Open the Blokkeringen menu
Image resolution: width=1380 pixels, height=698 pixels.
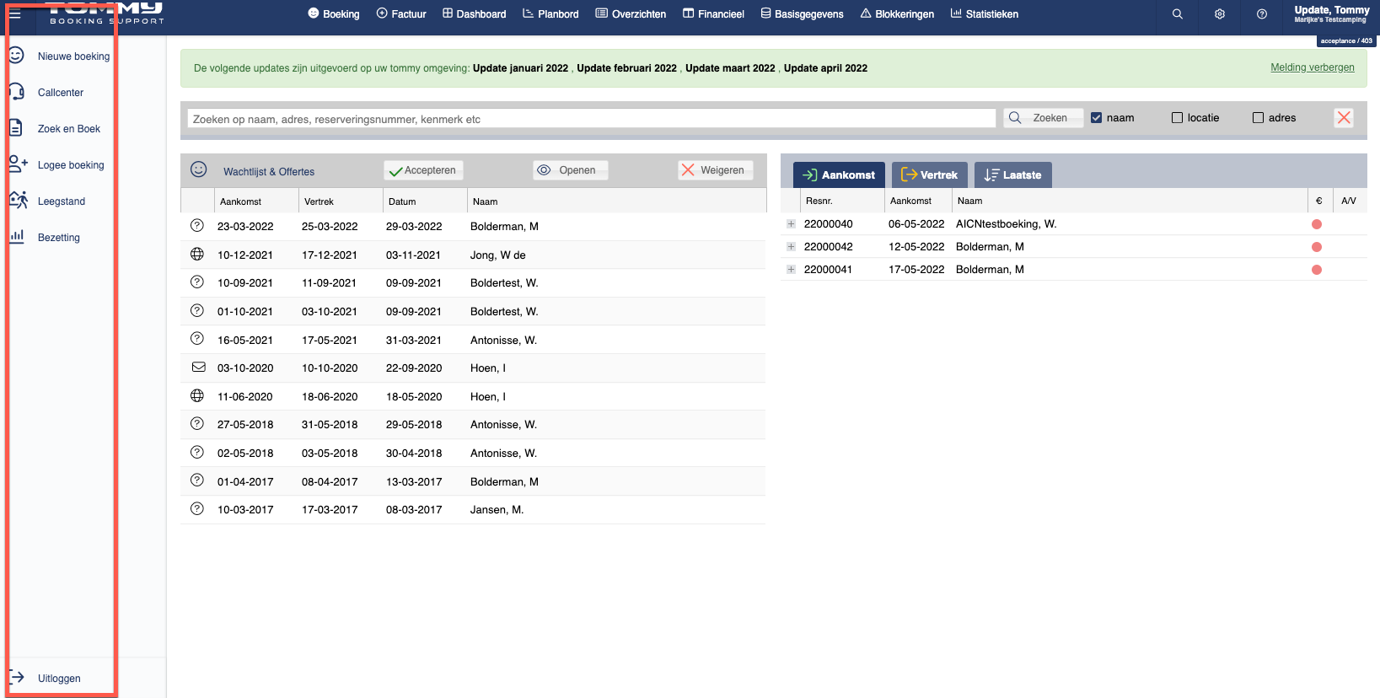[x=897, y=14]
